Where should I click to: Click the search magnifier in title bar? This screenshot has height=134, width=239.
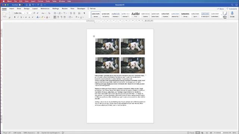[232, 5]
